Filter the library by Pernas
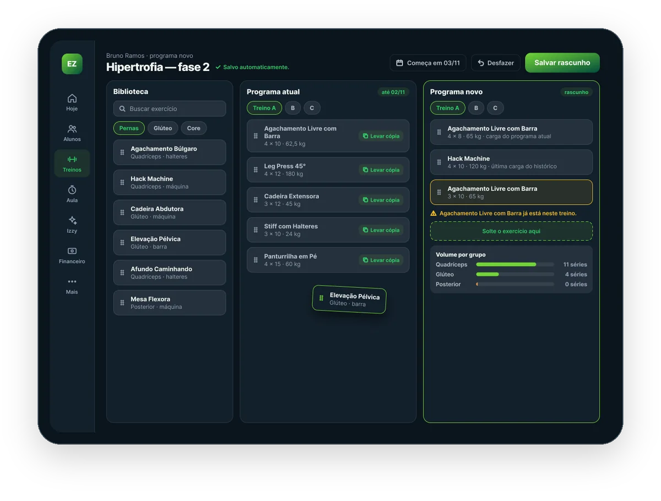This screenshot has height=501, width=661. pyautogui.click(x=129, y=128)
